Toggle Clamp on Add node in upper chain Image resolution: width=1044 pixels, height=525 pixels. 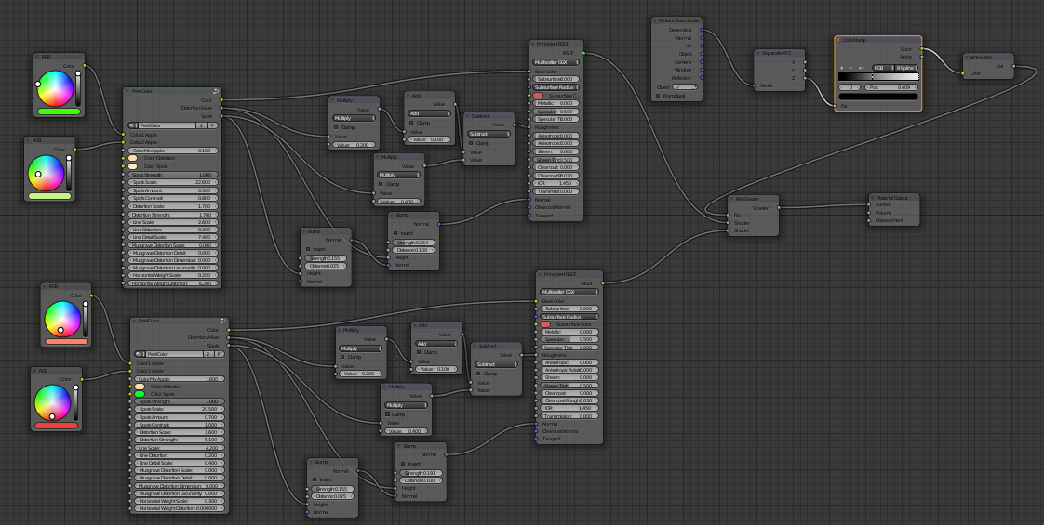[411, 123]
